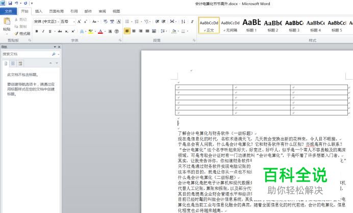Open the font size (五号) dropdown
Screen dimensions: 353x213
(x=74, y=21)
